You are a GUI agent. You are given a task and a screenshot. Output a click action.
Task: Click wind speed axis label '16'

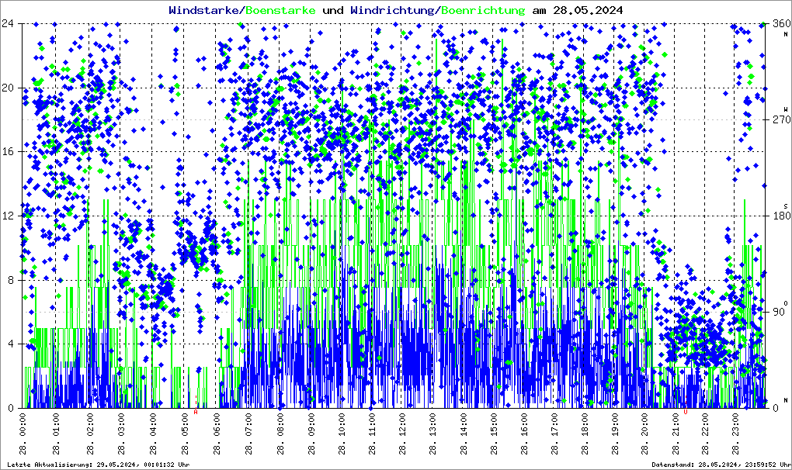tap(8, 152)
